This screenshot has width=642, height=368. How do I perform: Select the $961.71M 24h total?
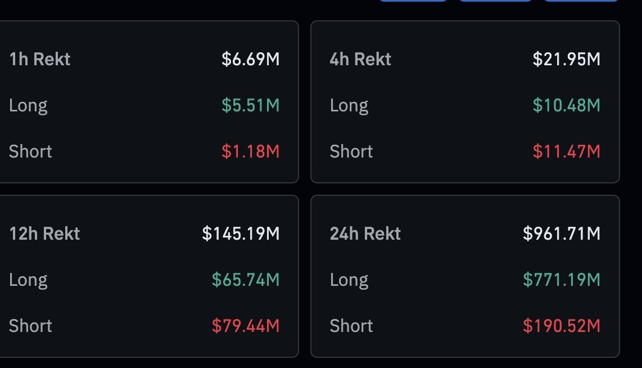pyautogui.click(x=562, y=234)
